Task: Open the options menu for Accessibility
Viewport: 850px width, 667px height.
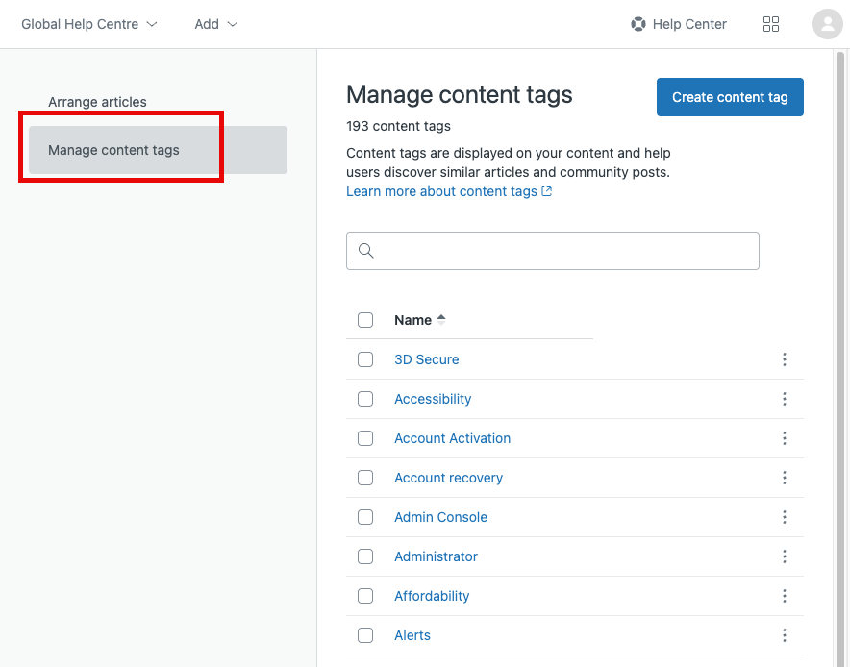Action: (785, 399)
